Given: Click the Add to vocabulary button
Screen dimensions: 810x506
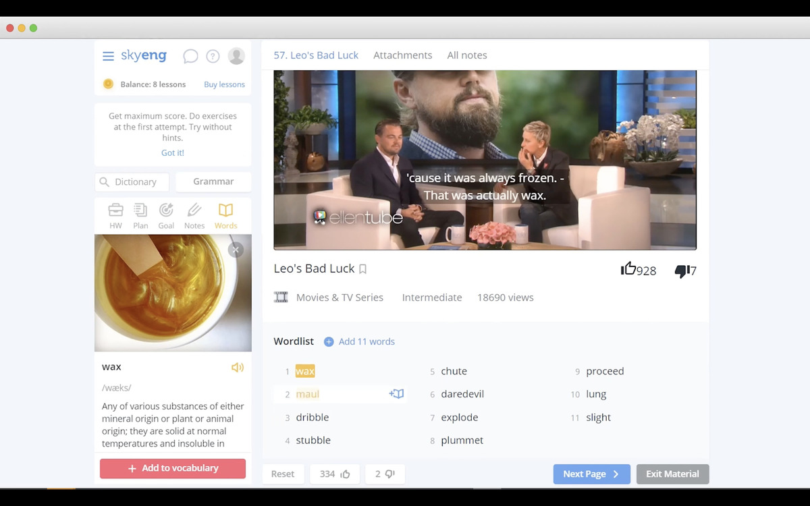Looking at the screenshot, I should pyautogui.click(x=173, y=468).
